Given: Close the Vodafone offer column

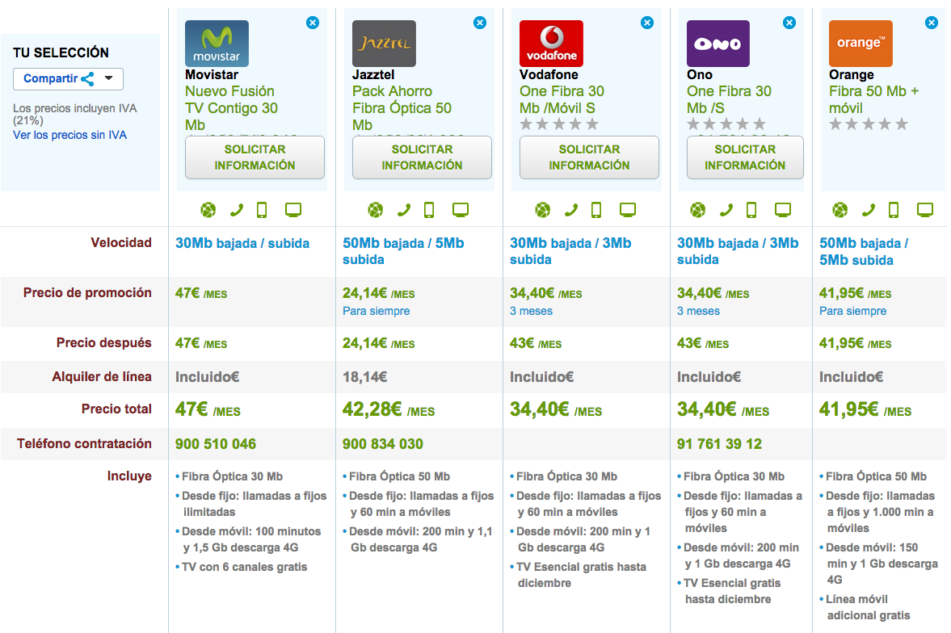Looking at the screenshot, I should (x=647, y=23).
